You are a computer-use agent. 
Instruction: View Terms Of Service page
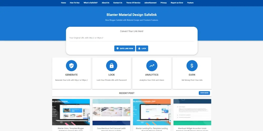point(133,3)
